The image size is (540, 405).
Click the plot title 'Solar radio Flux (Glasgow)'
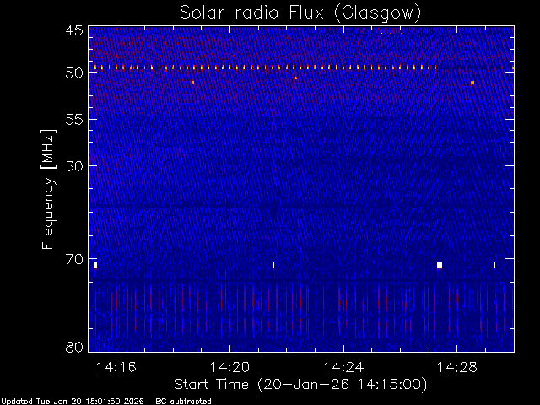point(300,13)
